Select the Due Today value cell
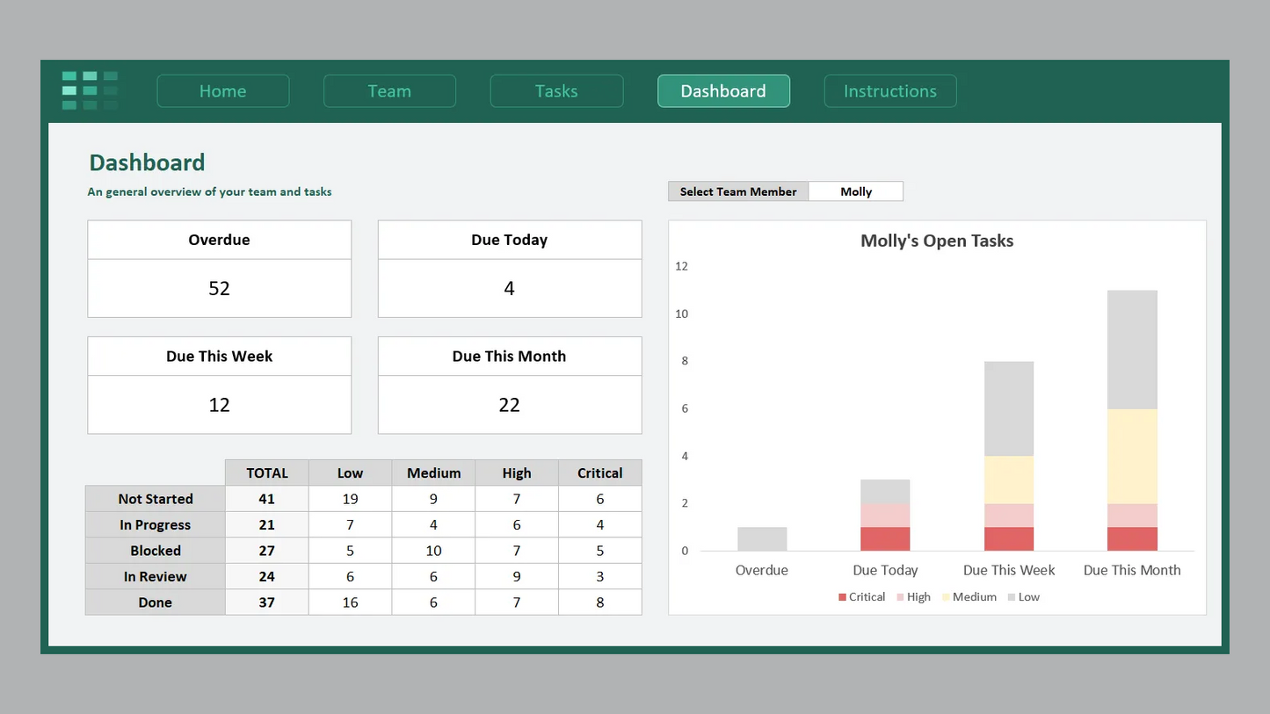This screenshot has height=714, width=1270. 509,289
